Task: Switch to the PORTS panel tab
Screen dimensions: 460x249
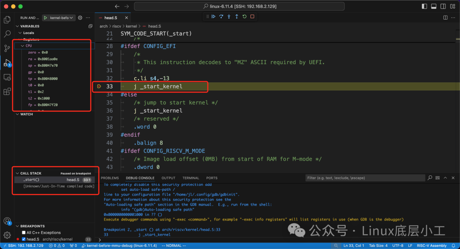Action: point(212,178)
